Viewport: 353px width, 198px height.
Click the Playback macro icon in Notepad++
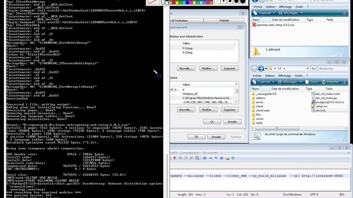[x=186, y=158]
